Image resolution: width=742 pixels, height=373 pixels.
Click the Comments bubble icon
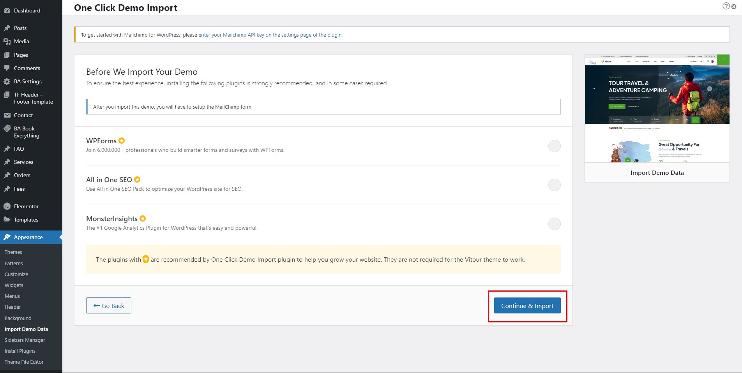pyautogui.click(x=7, y=68)
